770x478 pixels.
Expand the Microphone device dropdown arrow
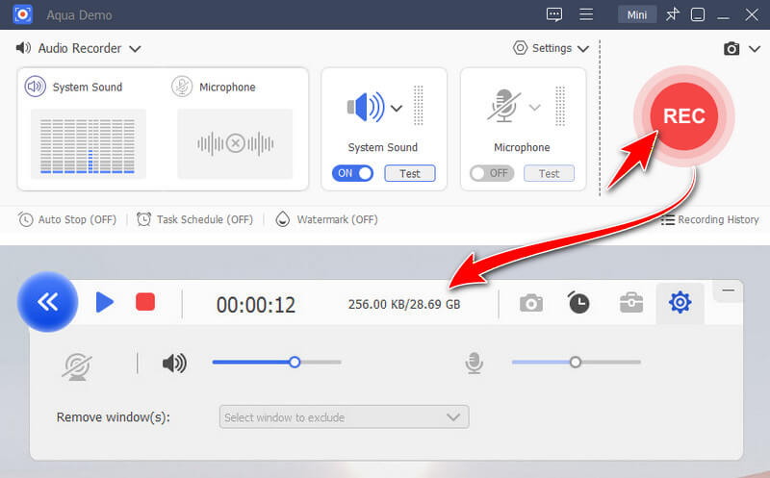535,108
